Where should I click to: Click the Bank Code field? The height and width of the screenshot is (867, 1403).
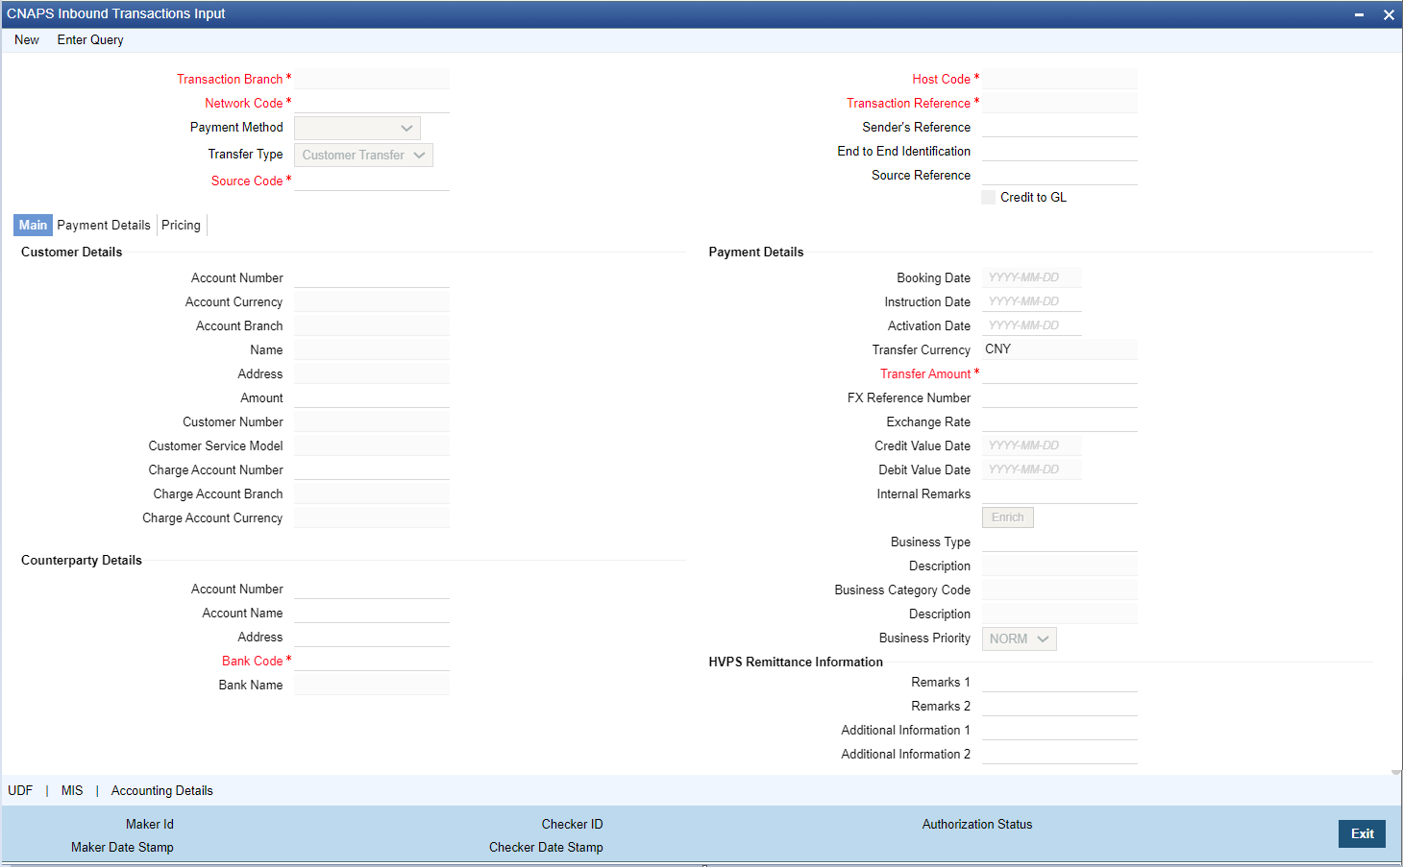pos(372,661)
